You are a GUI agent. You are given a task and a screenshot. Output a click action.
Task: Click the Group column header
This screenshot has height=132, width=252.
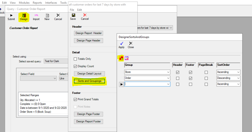147,65
